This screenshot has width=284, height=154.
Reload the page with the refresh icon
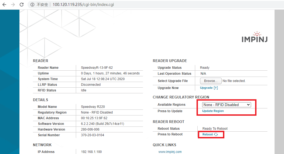[x=21, y=5]
